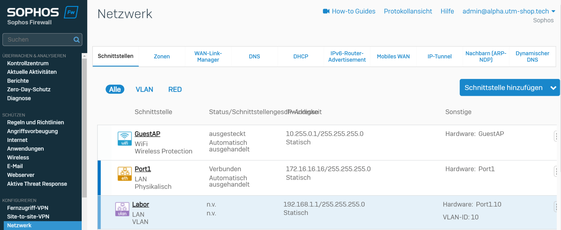561x230 pixels.
Task: Open Aktuelle Aktivitäten in the sidebar
Action: (32, 72)
